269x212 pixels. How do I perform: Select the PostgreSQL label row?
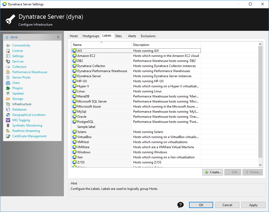coord(136,122)
